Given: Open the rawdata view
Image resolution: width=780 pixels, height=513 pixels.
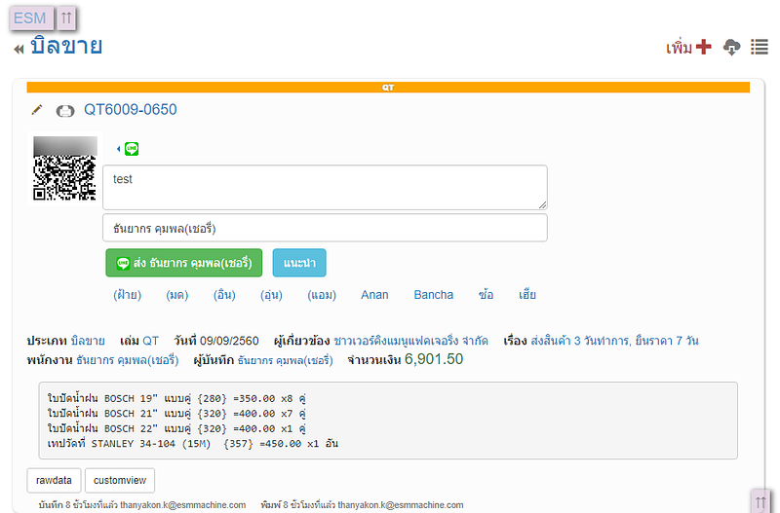Looking at the screenshot, I should (x=53, y=480).
